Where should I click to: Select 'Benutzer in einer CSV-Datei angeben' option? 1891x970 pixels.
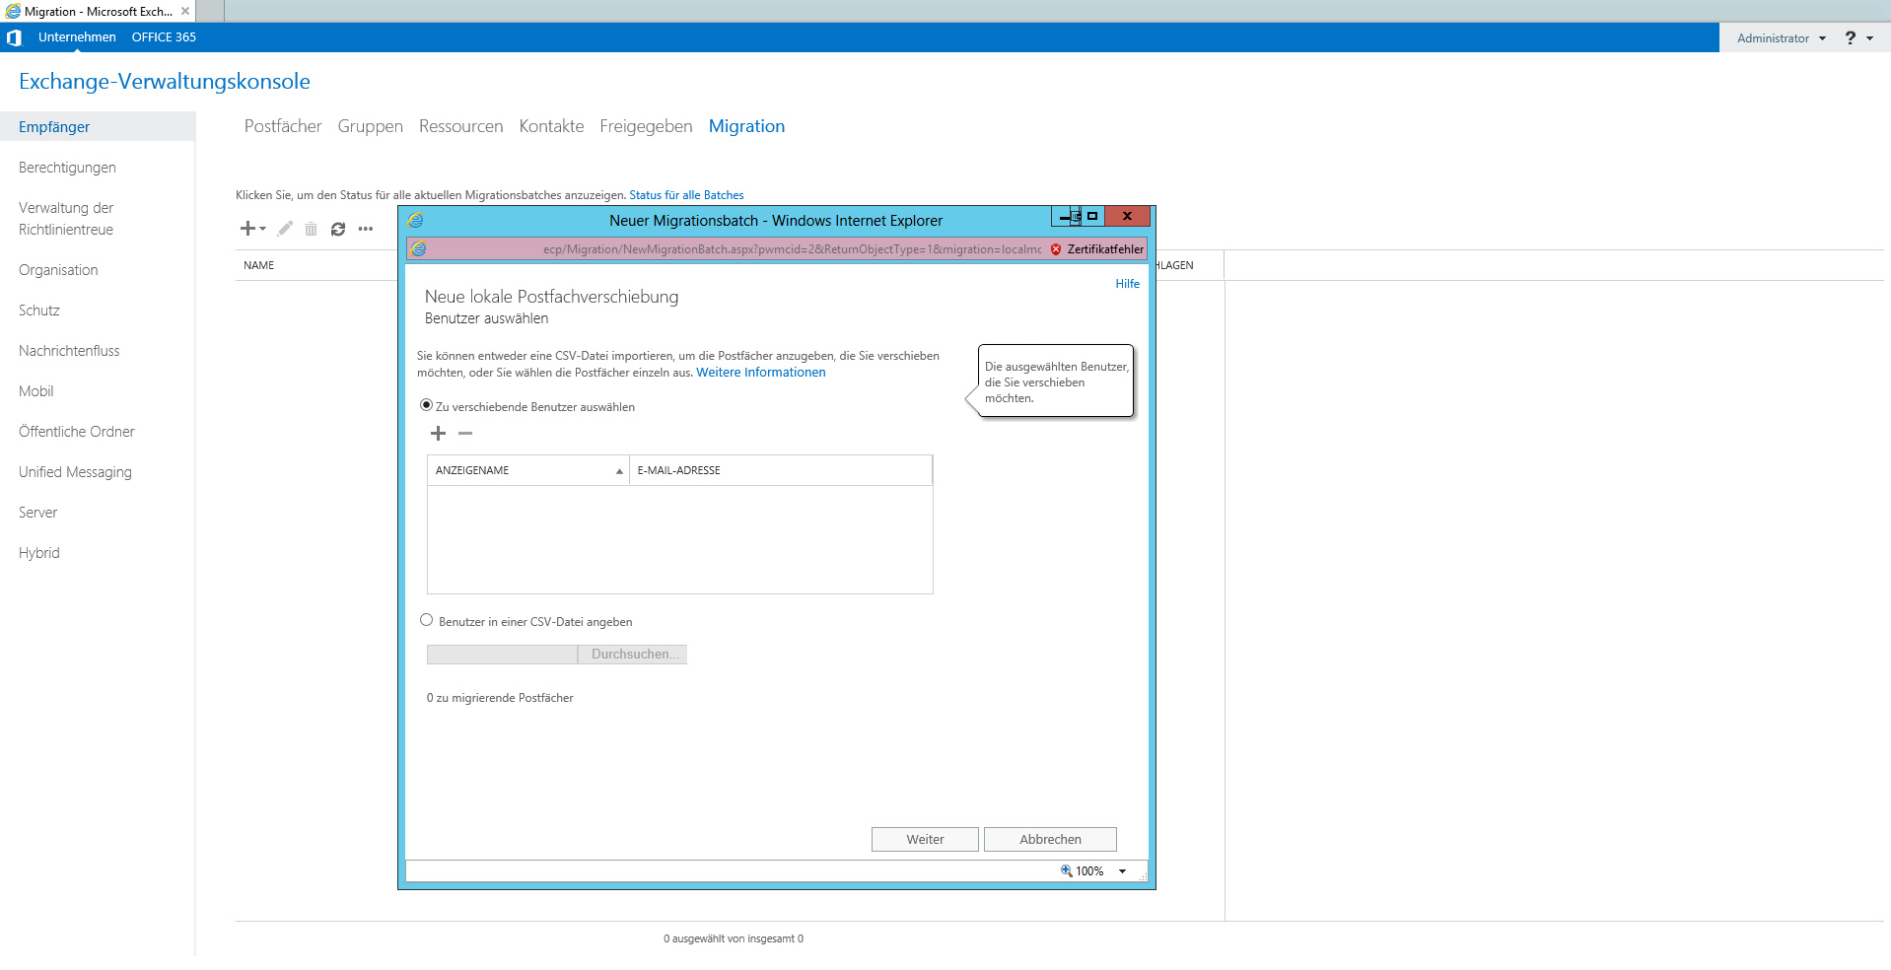tap(427, 620)
